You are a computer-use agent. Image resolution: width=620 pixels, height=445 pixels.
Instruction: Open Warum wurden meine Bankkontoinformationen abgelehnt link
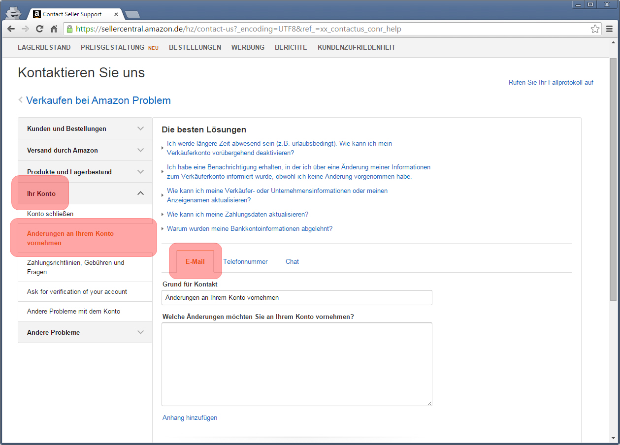click(250, 229)
